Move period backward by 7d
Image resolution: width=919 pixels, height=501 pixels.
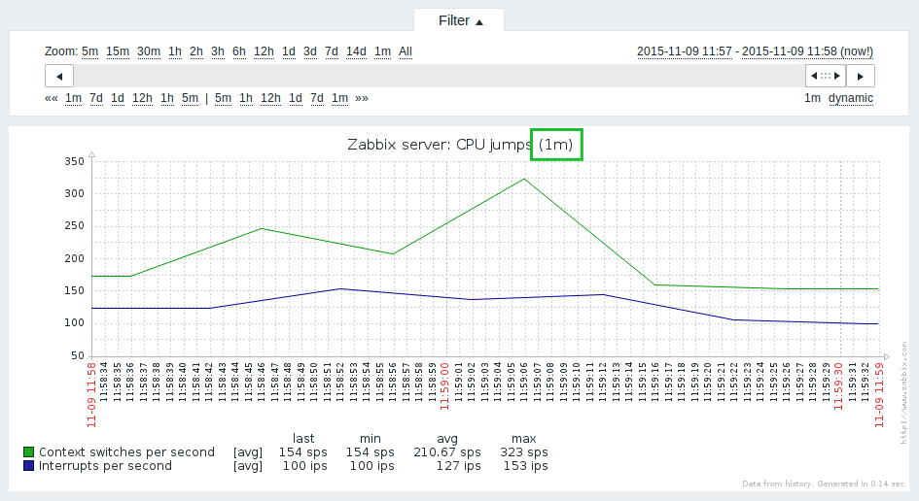tap(96, 98)
